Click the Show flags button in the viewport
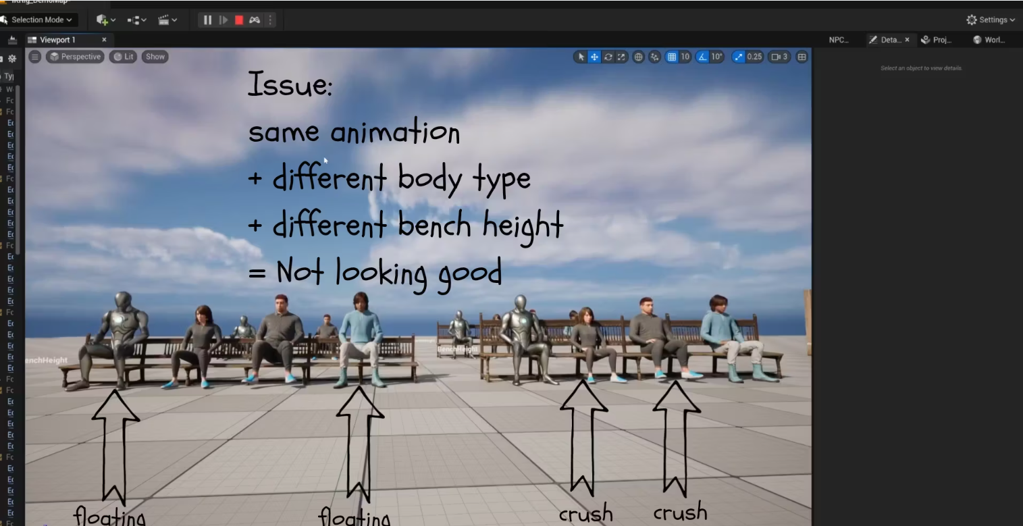Image resolution: width=1023 pixels, height=526 pixels. (x=155, y=57)
